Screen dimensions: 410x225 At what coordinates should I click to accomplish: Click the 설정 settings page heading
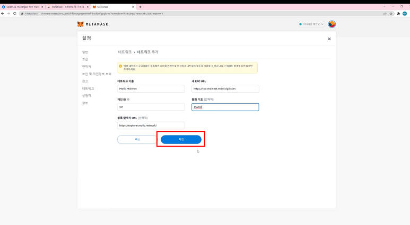click(86, 38)
